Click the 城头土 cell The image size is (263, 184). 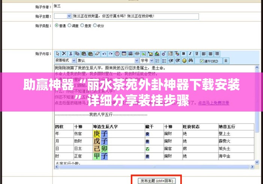[236, 149]
